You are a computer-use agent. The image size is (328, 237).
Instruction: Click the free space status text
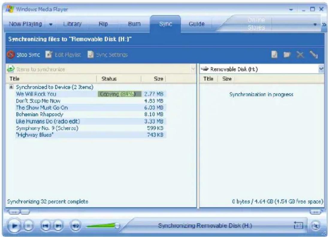tap(278, 201)
